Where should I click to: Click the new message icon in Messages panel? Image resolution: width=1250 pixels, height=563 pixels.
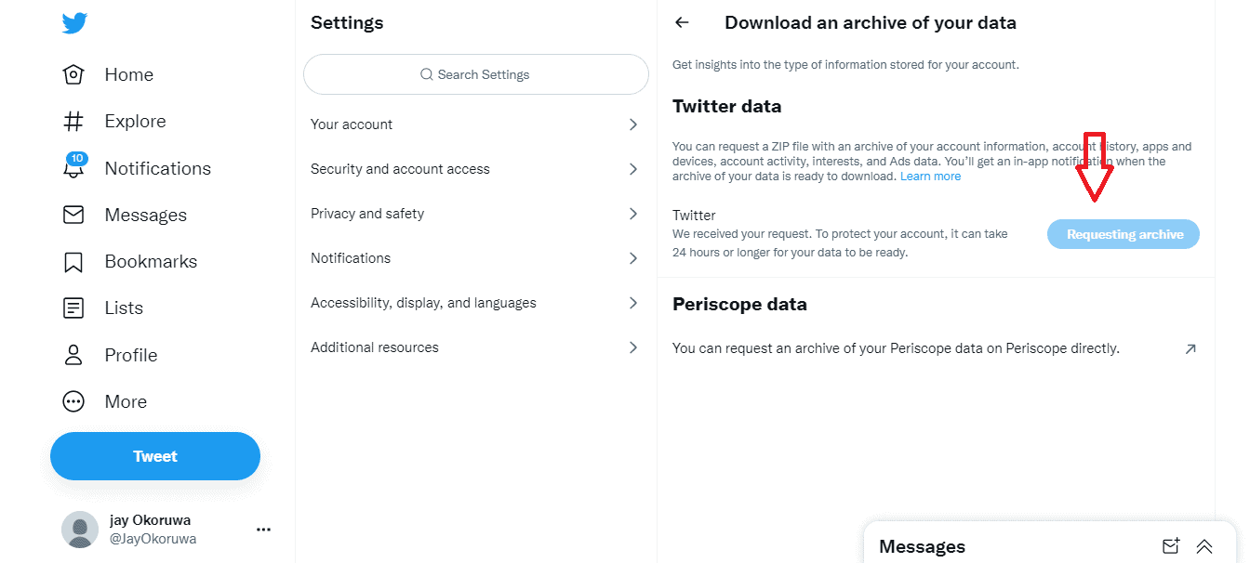[1172, 546]
